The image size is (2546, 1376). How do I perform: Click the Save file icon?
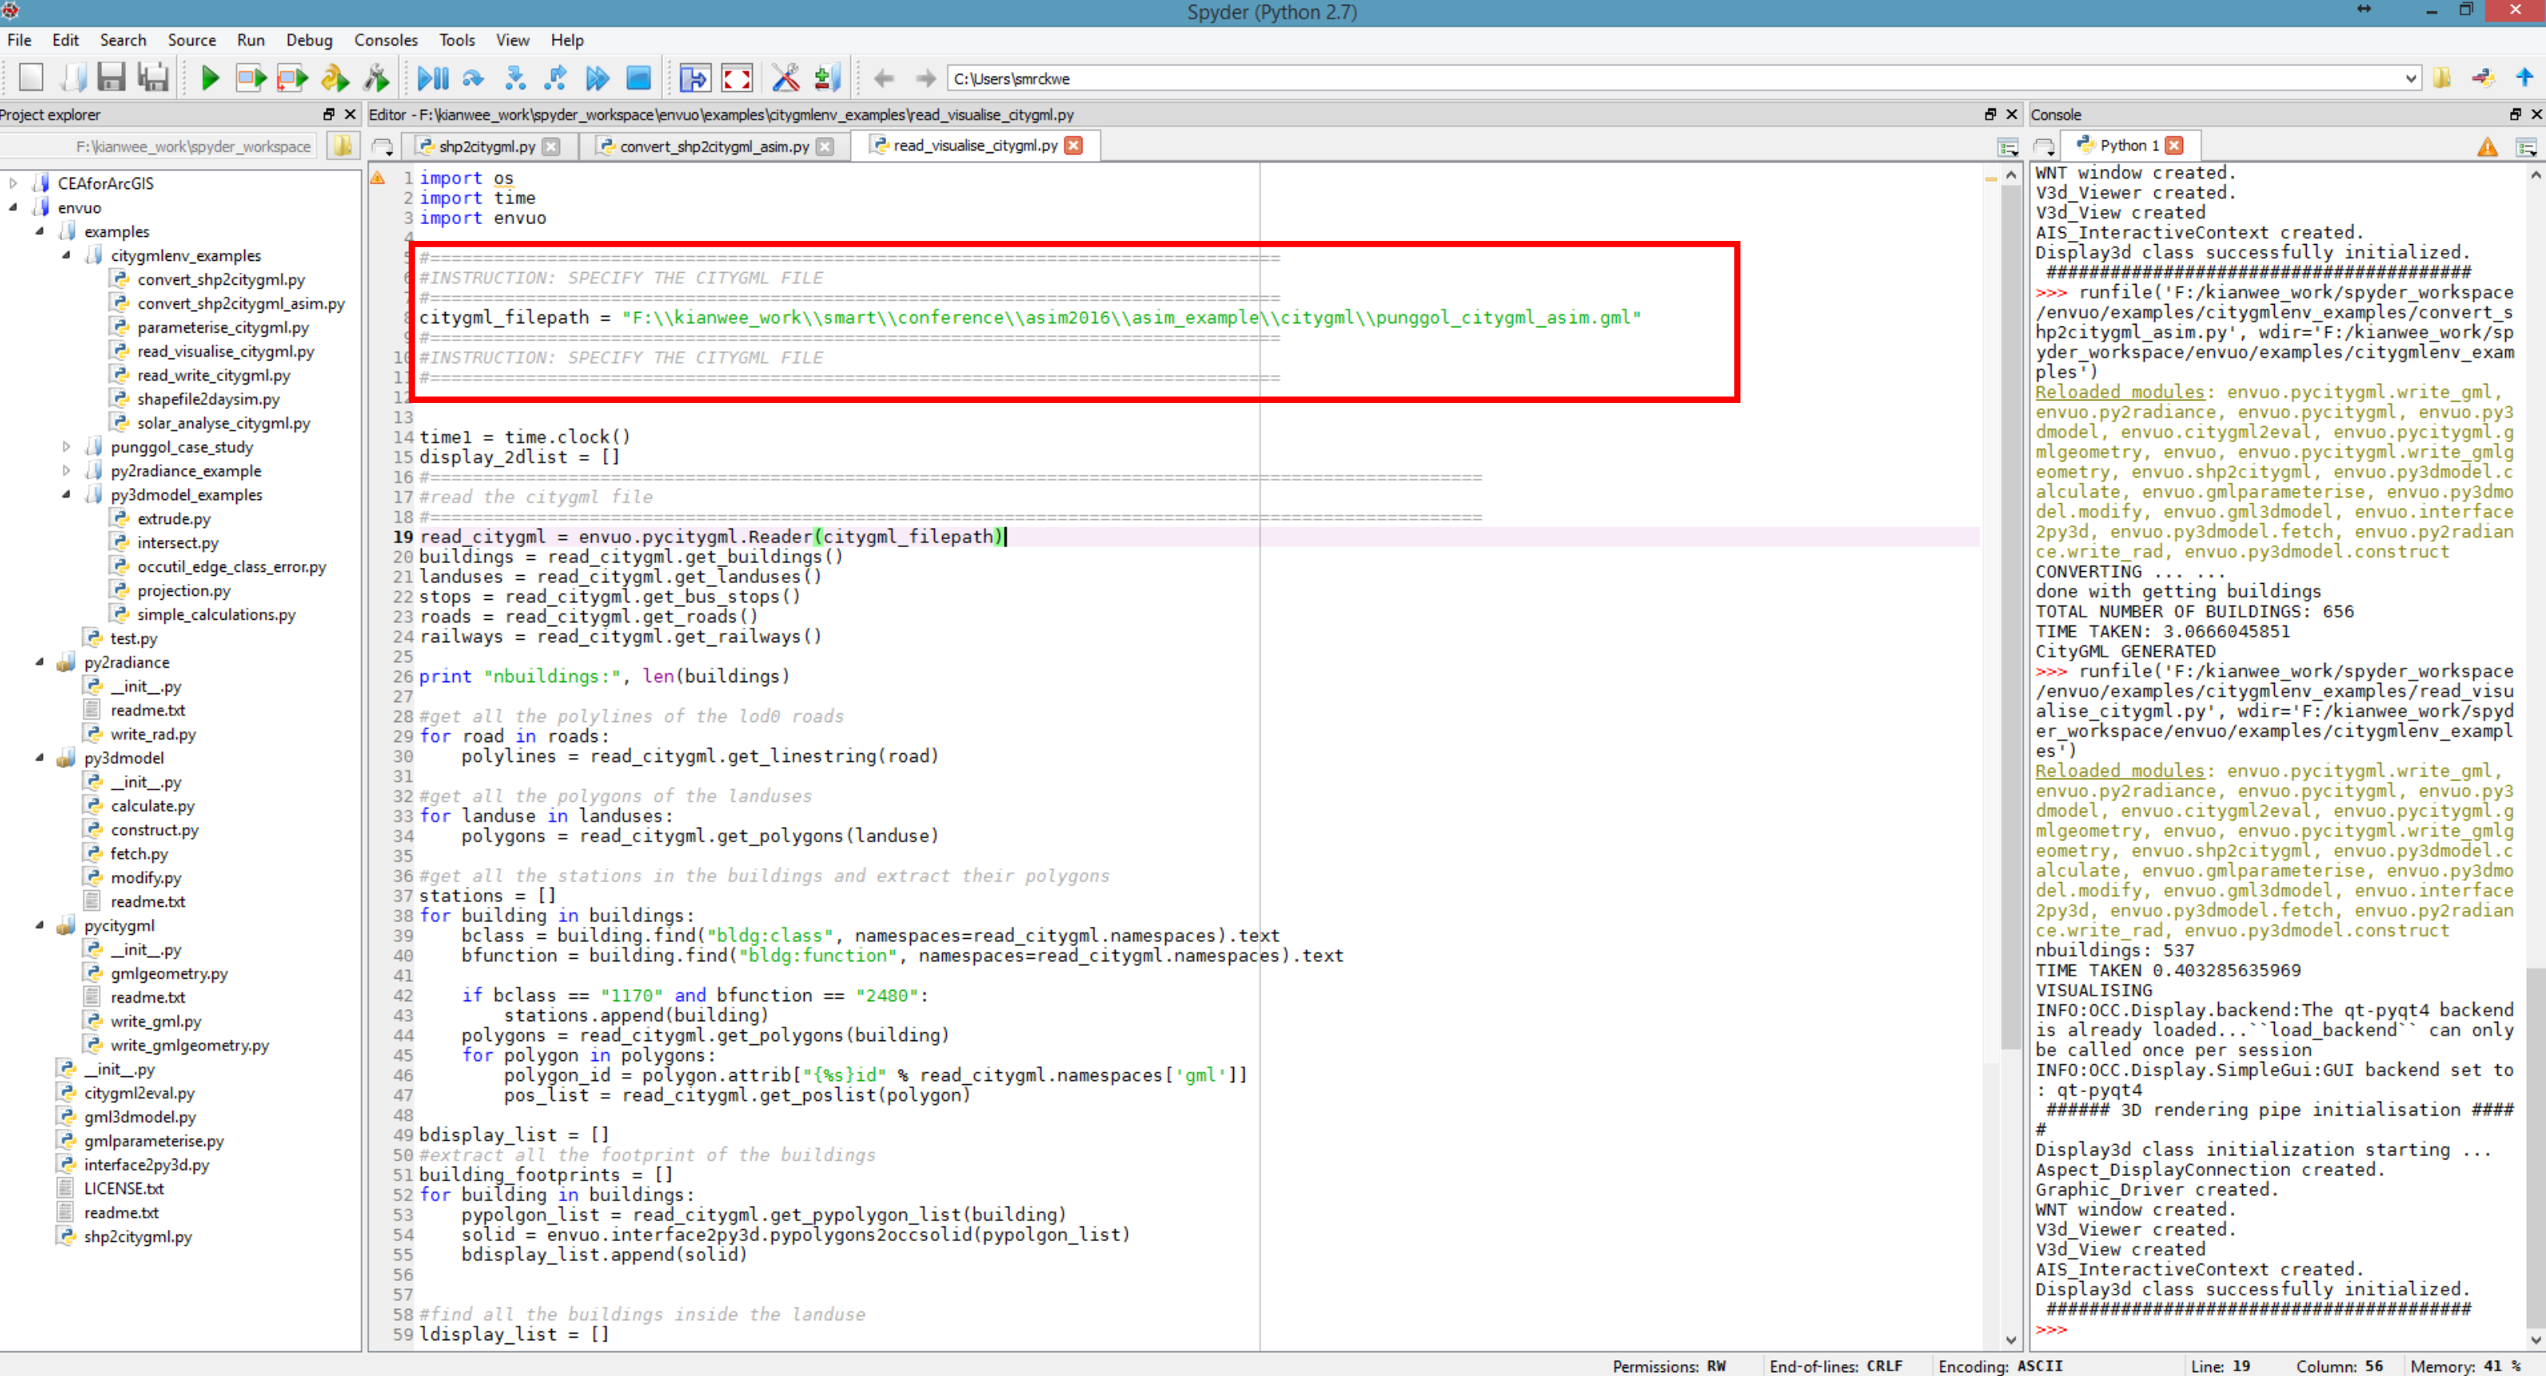111,78
